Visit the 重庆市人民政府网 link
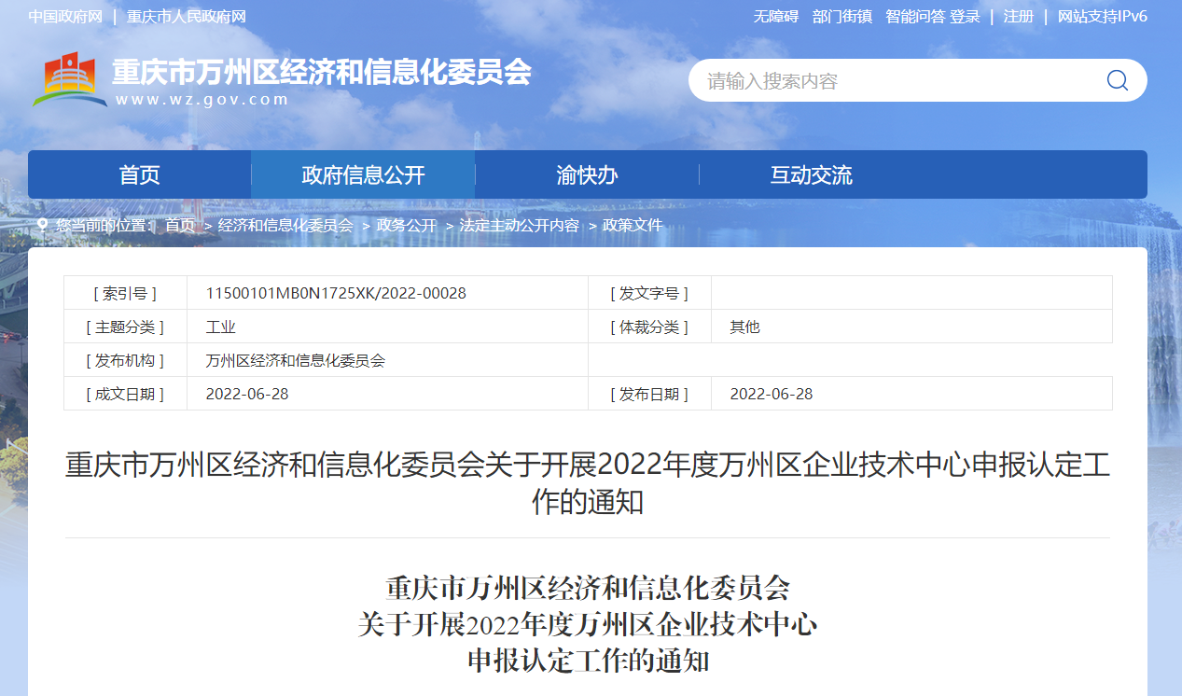 [187, 17]
